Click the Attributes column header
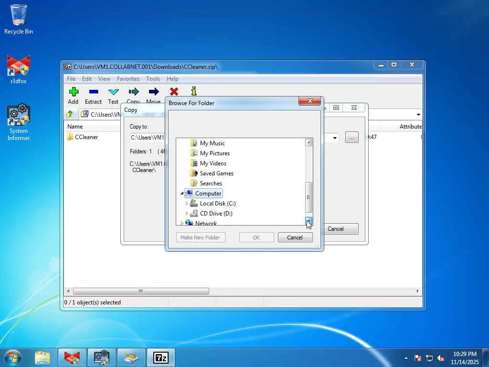Viewport: 489px width, 367px height. 410,126
